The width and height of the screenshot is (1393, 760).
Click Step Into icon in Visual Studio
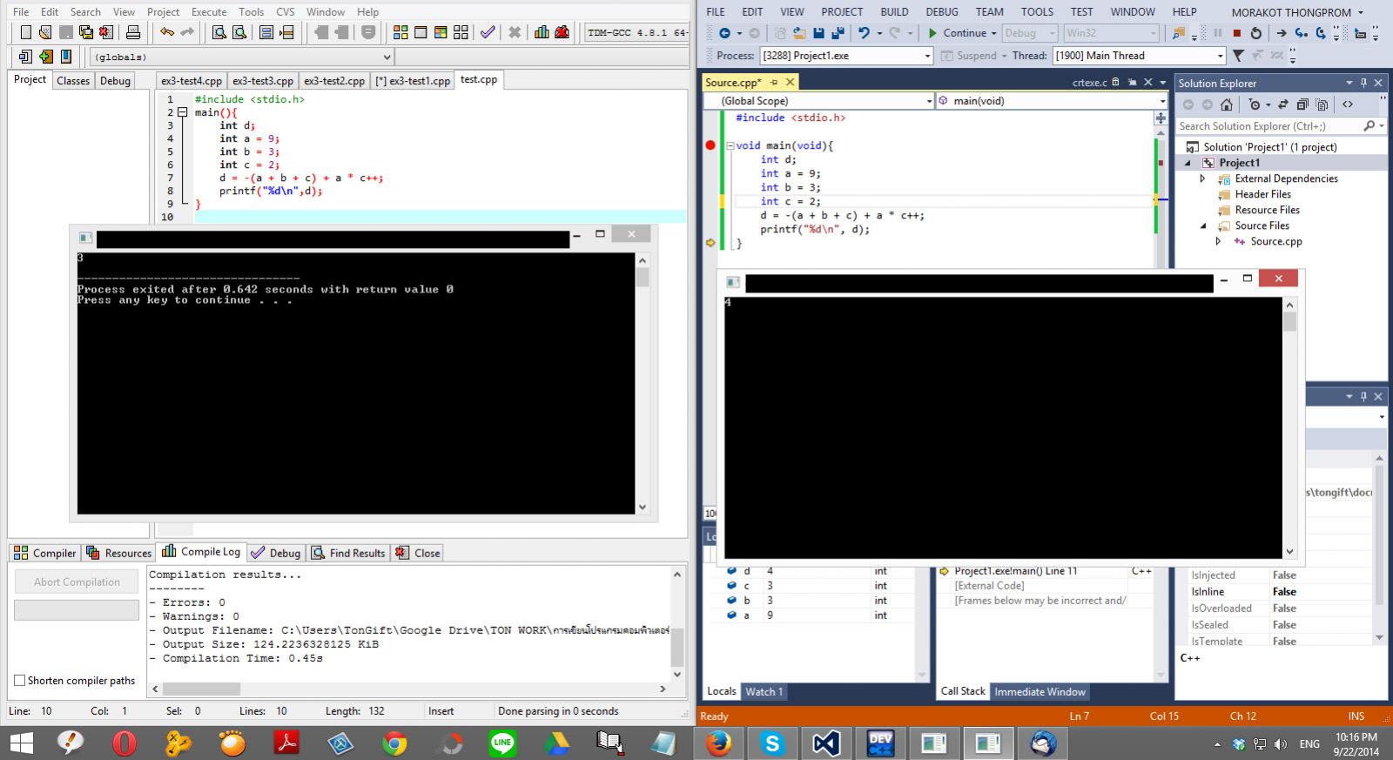coord(1301,33)
